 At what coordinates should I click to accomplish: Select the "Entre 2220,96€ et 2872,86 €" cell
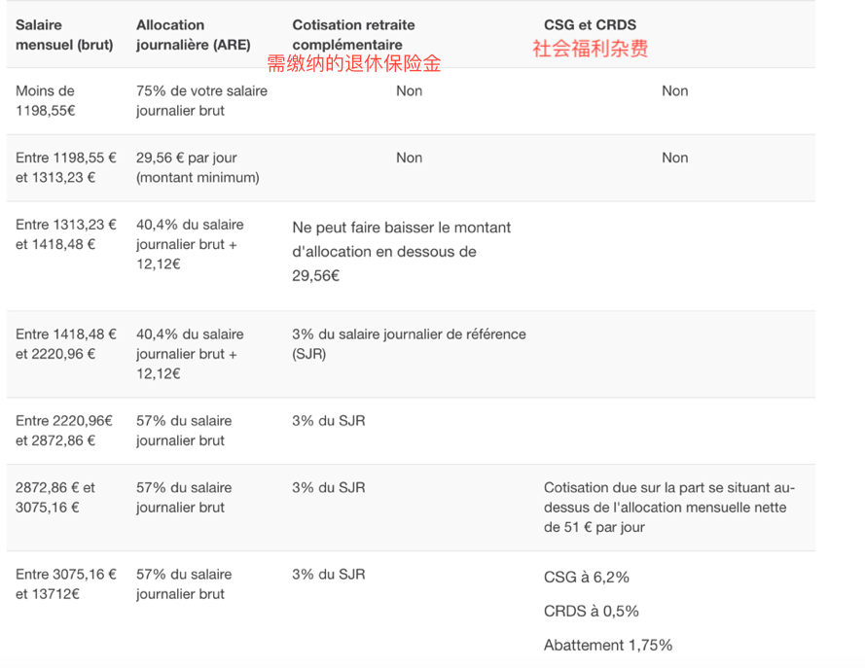point(64,430)
